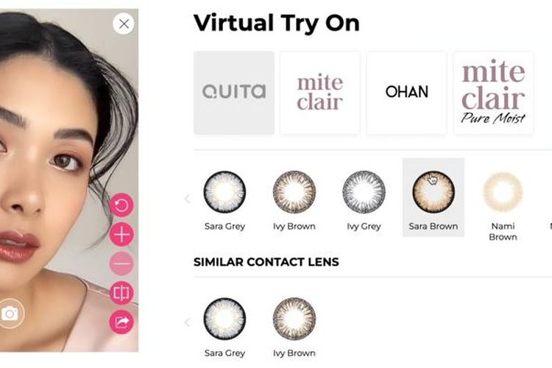
Task: Choose Sara Grey under Similar Contact Lens
Action: pyautogui.click(x=224, y=328)
